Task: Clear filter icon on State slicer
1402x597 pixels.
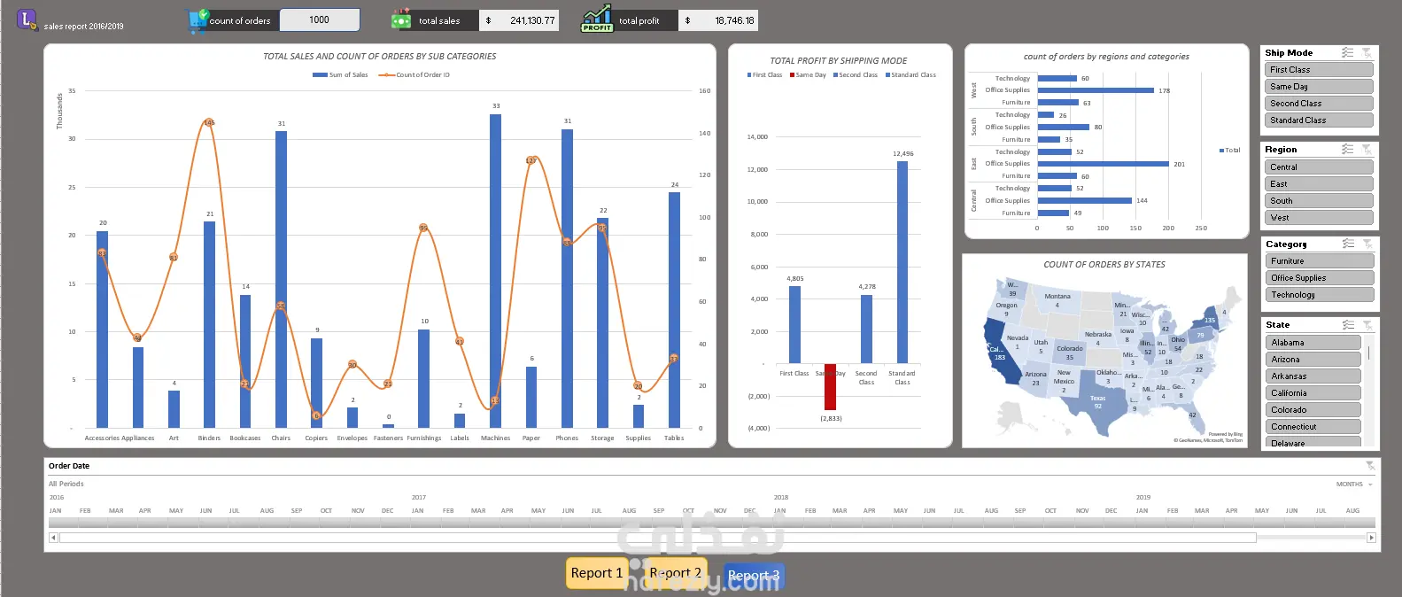Action: tap(1367, 325)
